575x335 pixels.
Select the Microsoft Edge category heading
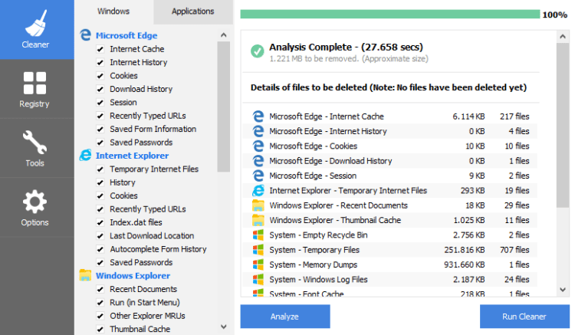(x=127, y=35)
